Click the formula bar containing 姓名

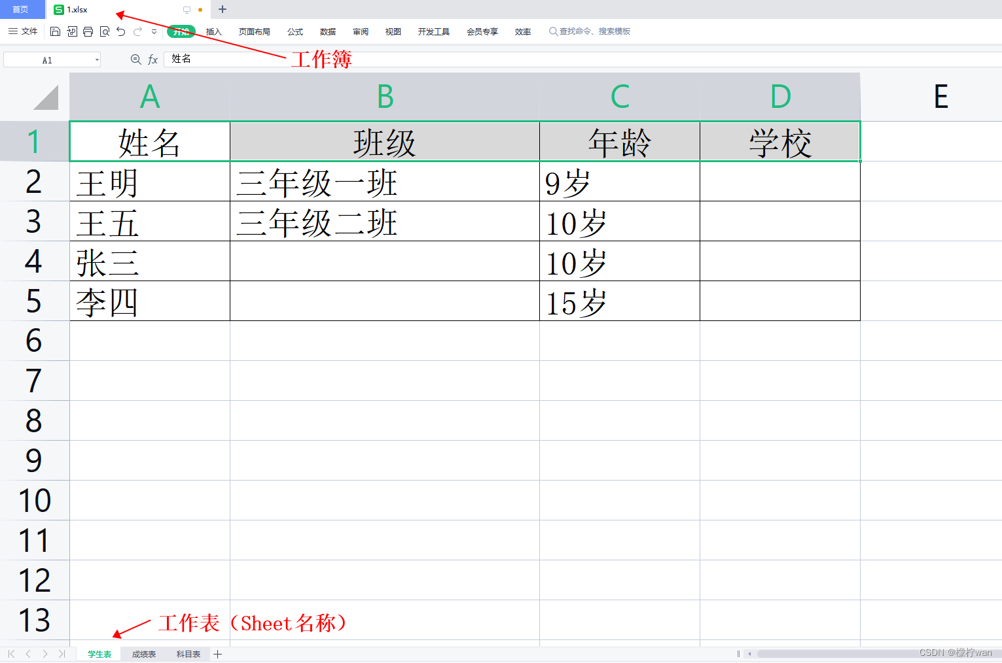click(582, 59)
